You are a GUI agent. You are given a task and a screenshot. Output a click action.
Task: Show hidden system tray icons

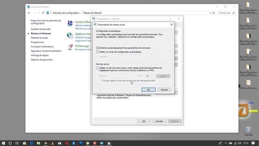(226, 143)
